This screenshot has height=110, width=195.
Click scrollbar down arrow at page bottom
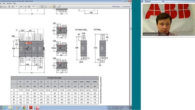coord(131,105)
